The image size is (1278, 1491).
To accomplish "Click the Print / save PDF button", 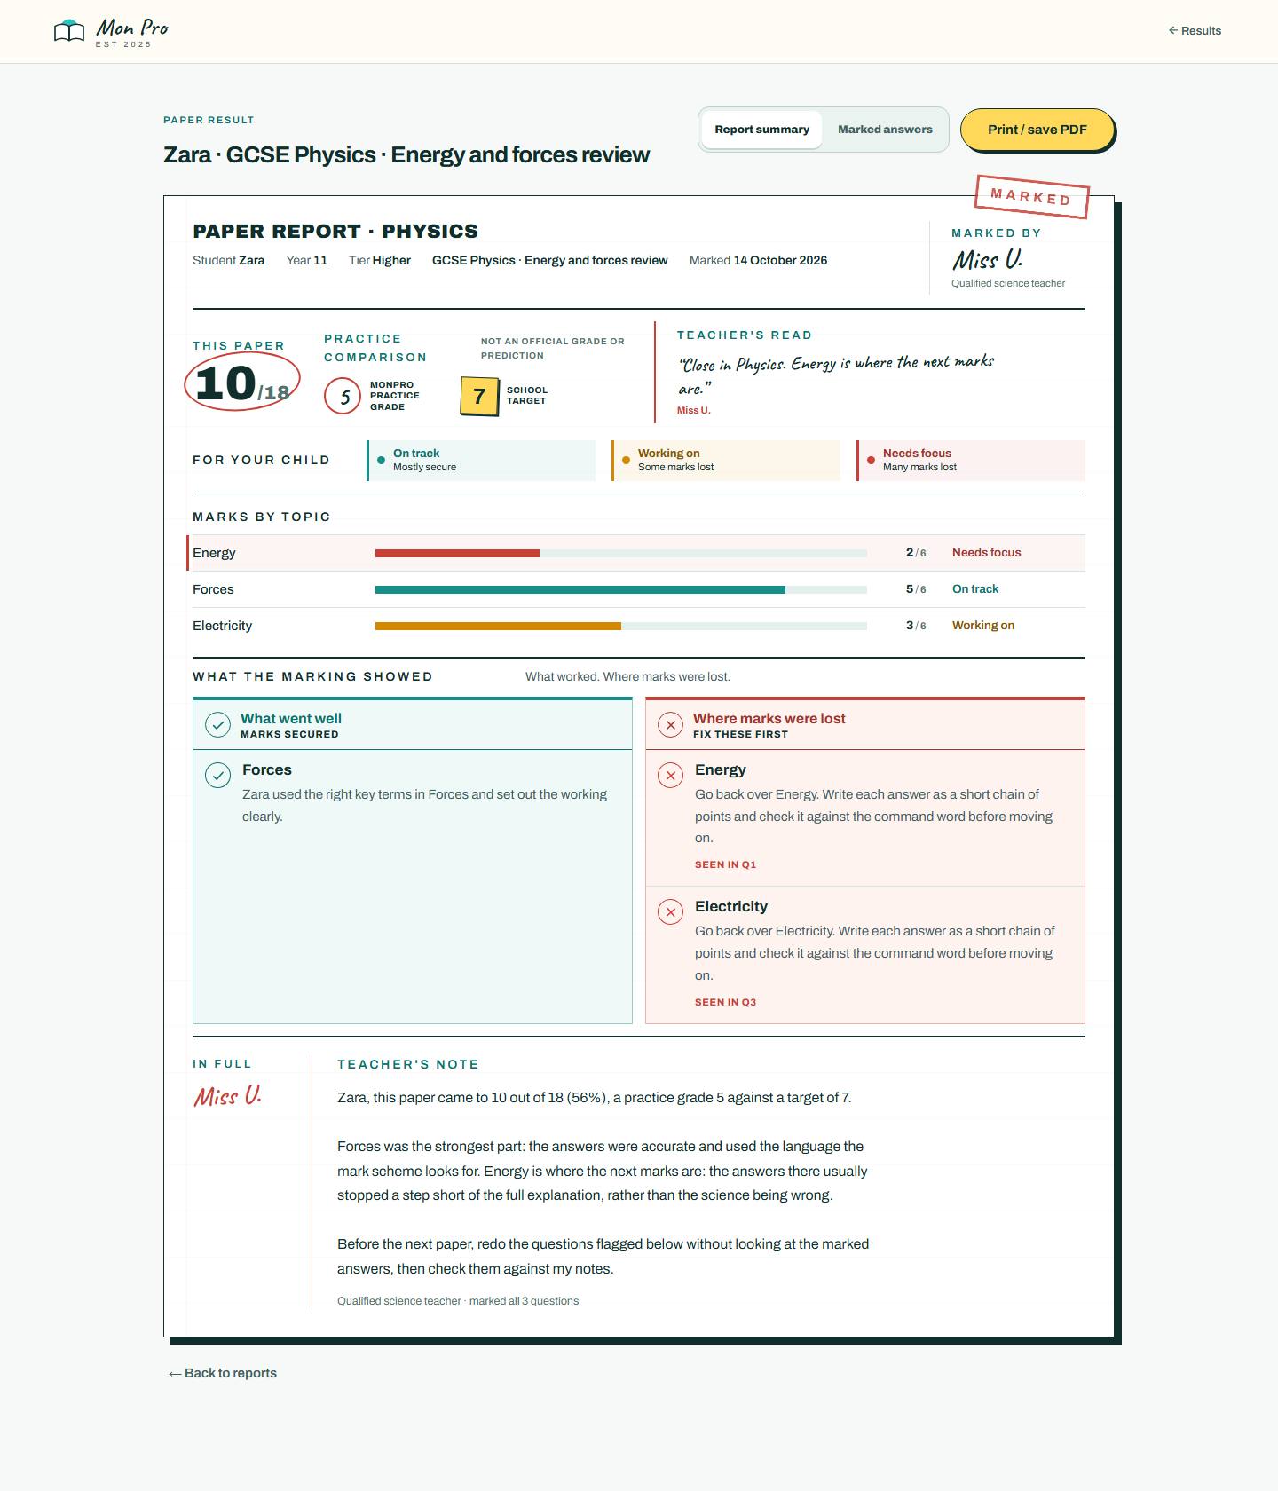I will coord(1037,130).
